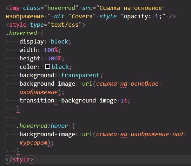The image size is (191, 166).
Task: Click the 'block' value
Action: point(59,41)
